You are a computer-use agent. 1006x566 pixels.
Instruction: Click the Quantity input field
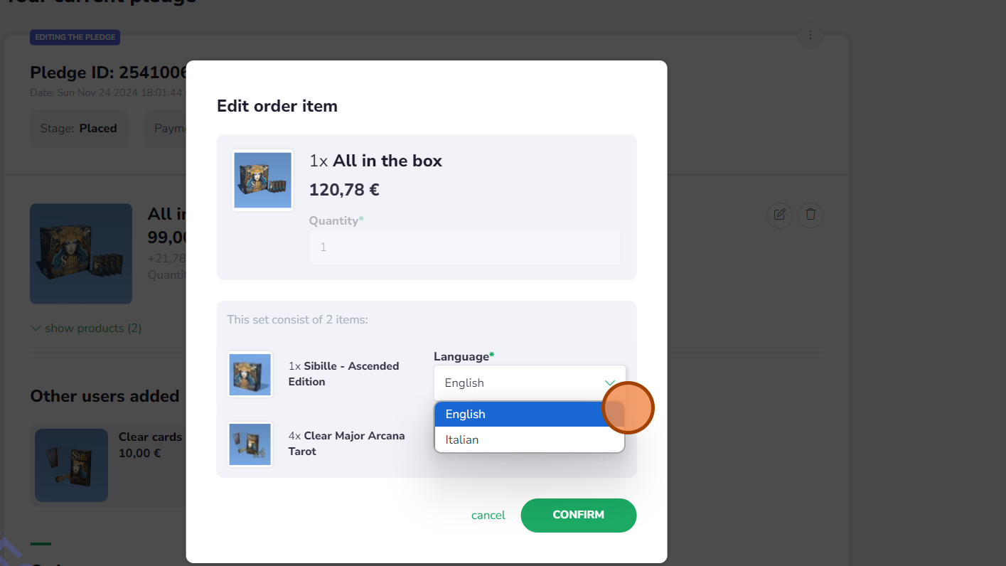click(x=464, y=247)
